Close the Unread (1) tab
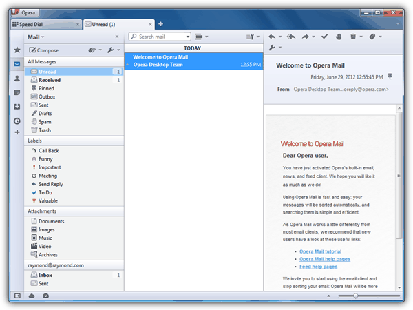The height and width of the screenshot is (310, 413). (150, 25)
